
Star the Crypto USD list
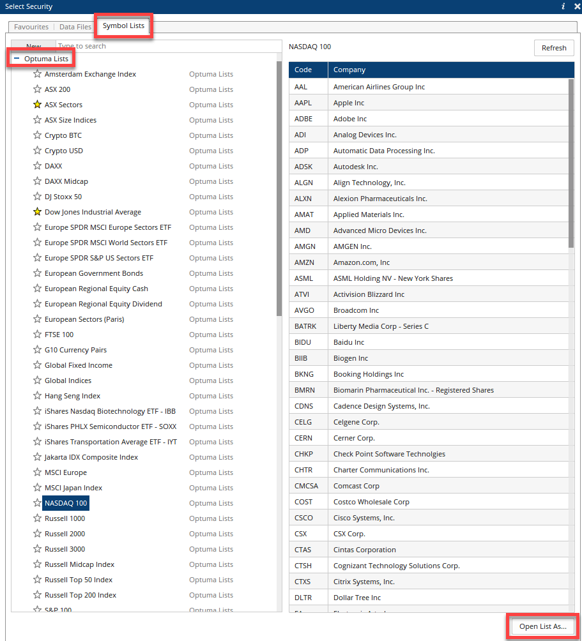click(x=37, y=151)
